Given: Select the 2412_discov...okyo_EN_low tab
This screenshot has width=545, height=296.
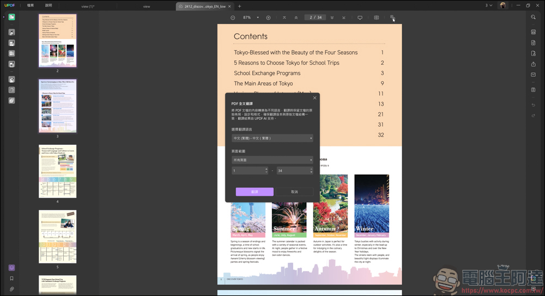Looking at the screenshot, I should [205, 6].
